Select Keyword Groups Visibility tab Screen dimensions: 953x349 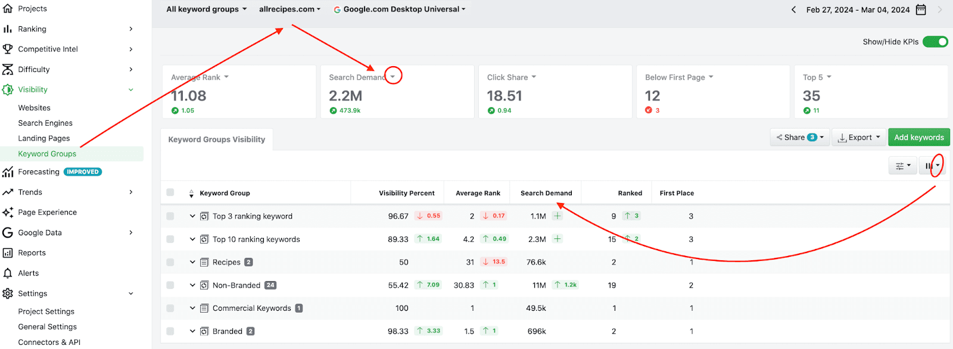point(217,139)
